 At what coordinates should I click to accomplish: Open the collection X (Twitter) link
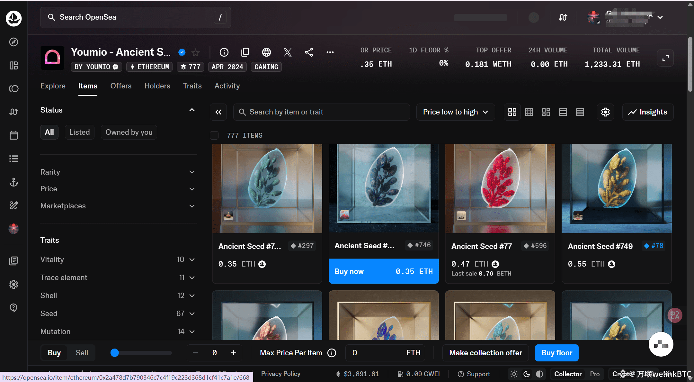point(288,52)
